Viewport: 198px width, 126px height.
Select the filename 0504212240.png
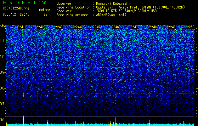click(16, 8)
